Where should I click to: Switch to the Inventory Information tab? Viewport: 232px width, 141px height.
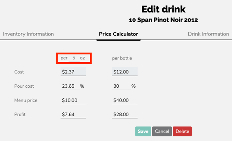pos(28,34)
